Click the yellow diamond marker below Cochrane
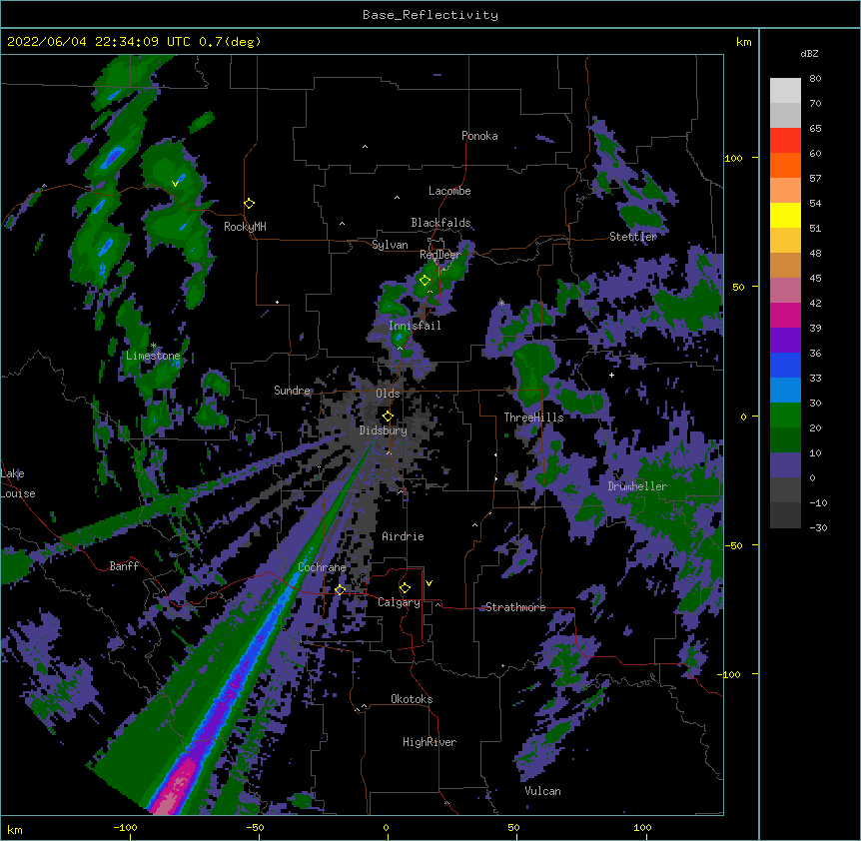Viewport: 861px width, 841px height. [x=340, y=590]
